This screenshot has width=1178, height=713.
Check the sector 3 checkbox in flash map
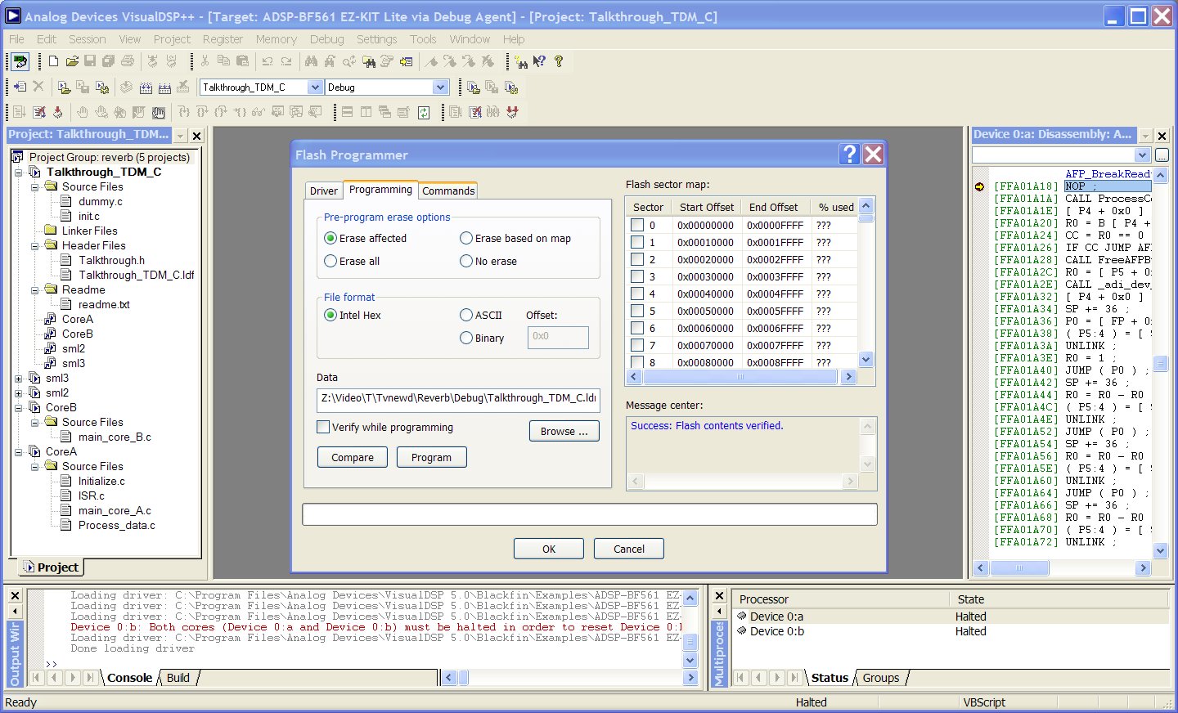click(637, 276)
